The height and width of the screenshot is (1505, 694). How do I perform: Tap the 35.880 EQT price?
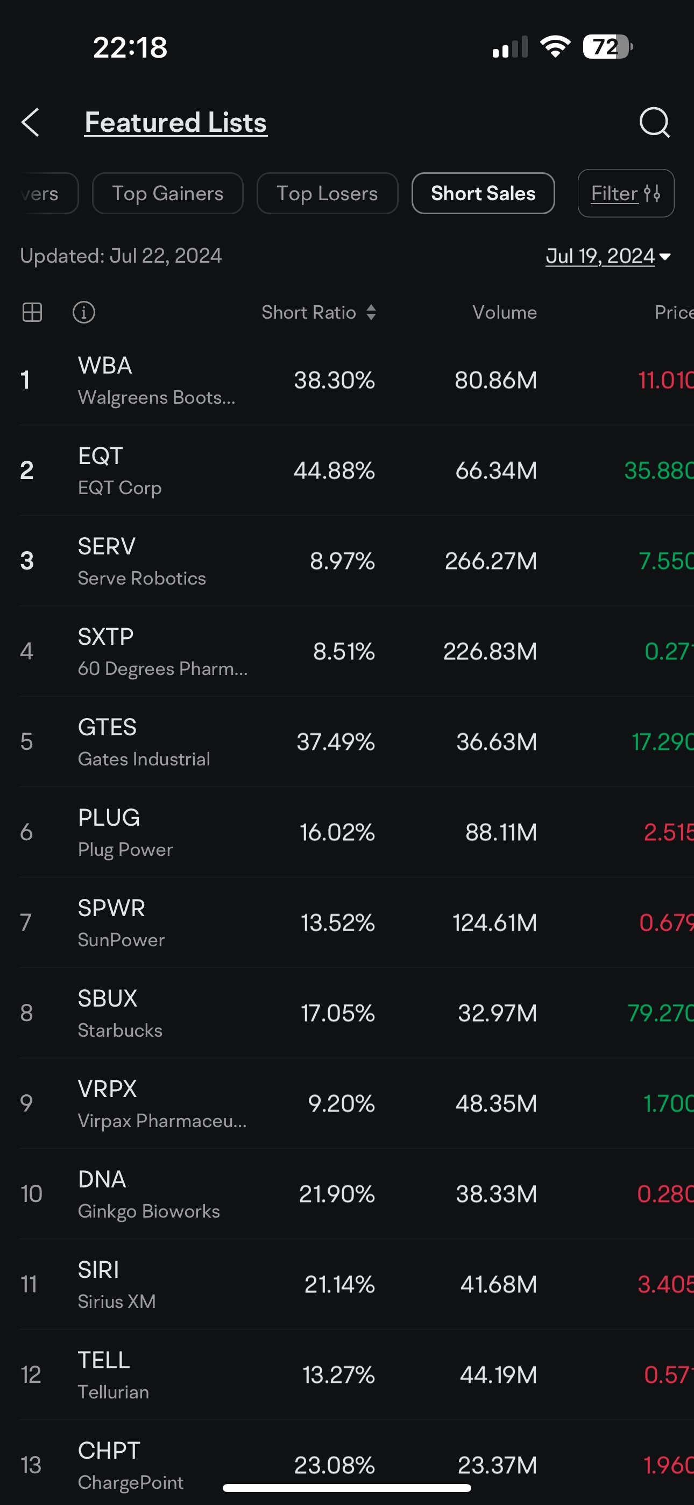[x=659, y=470]
